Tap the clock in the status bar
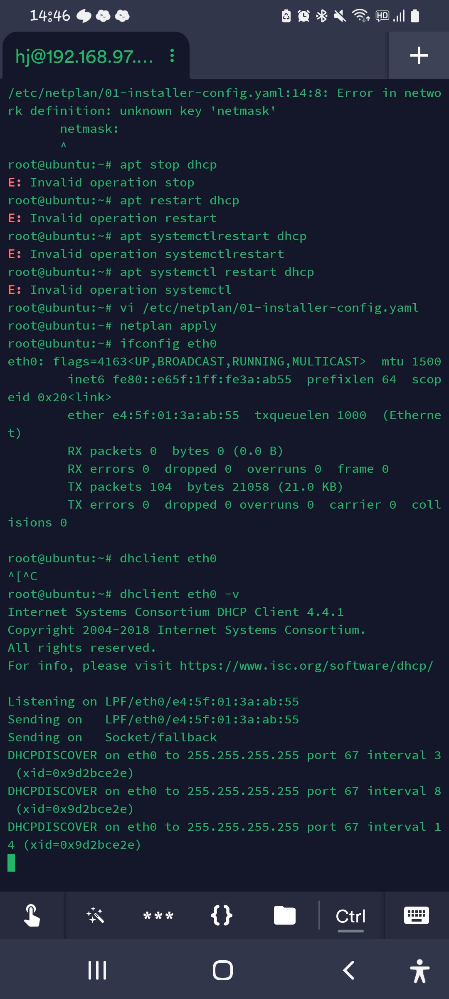 tap(50, 16)
